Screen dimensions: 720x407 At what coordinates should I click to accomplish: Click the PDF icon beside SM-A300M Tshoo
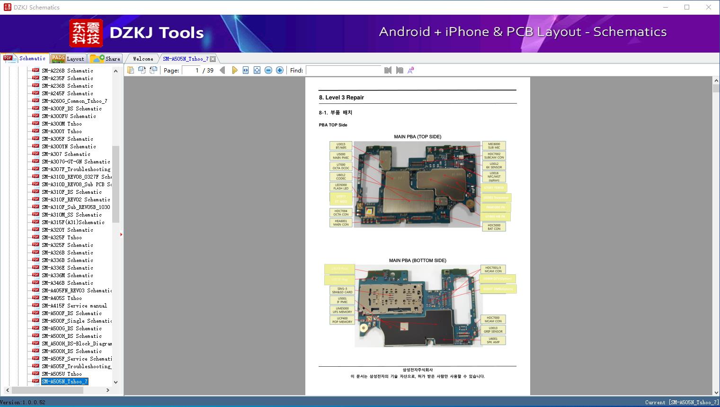pos(36,123)
